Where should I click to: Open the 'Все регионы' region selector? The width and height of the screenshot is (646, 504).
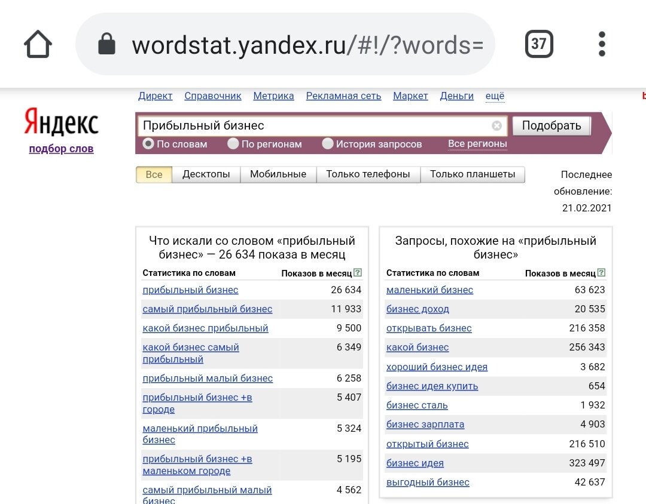pyautogui.click(x=477, y=143)
